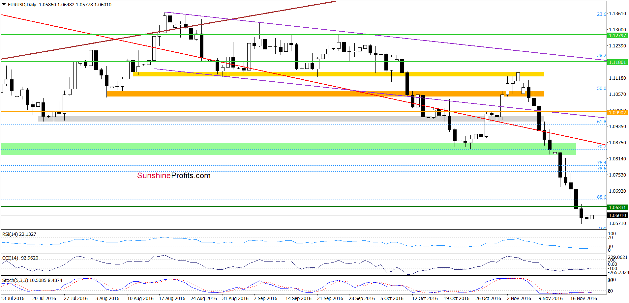Click the grey support zone rectangle
This screenshot has height=303, width=629.
click(291, 119)
